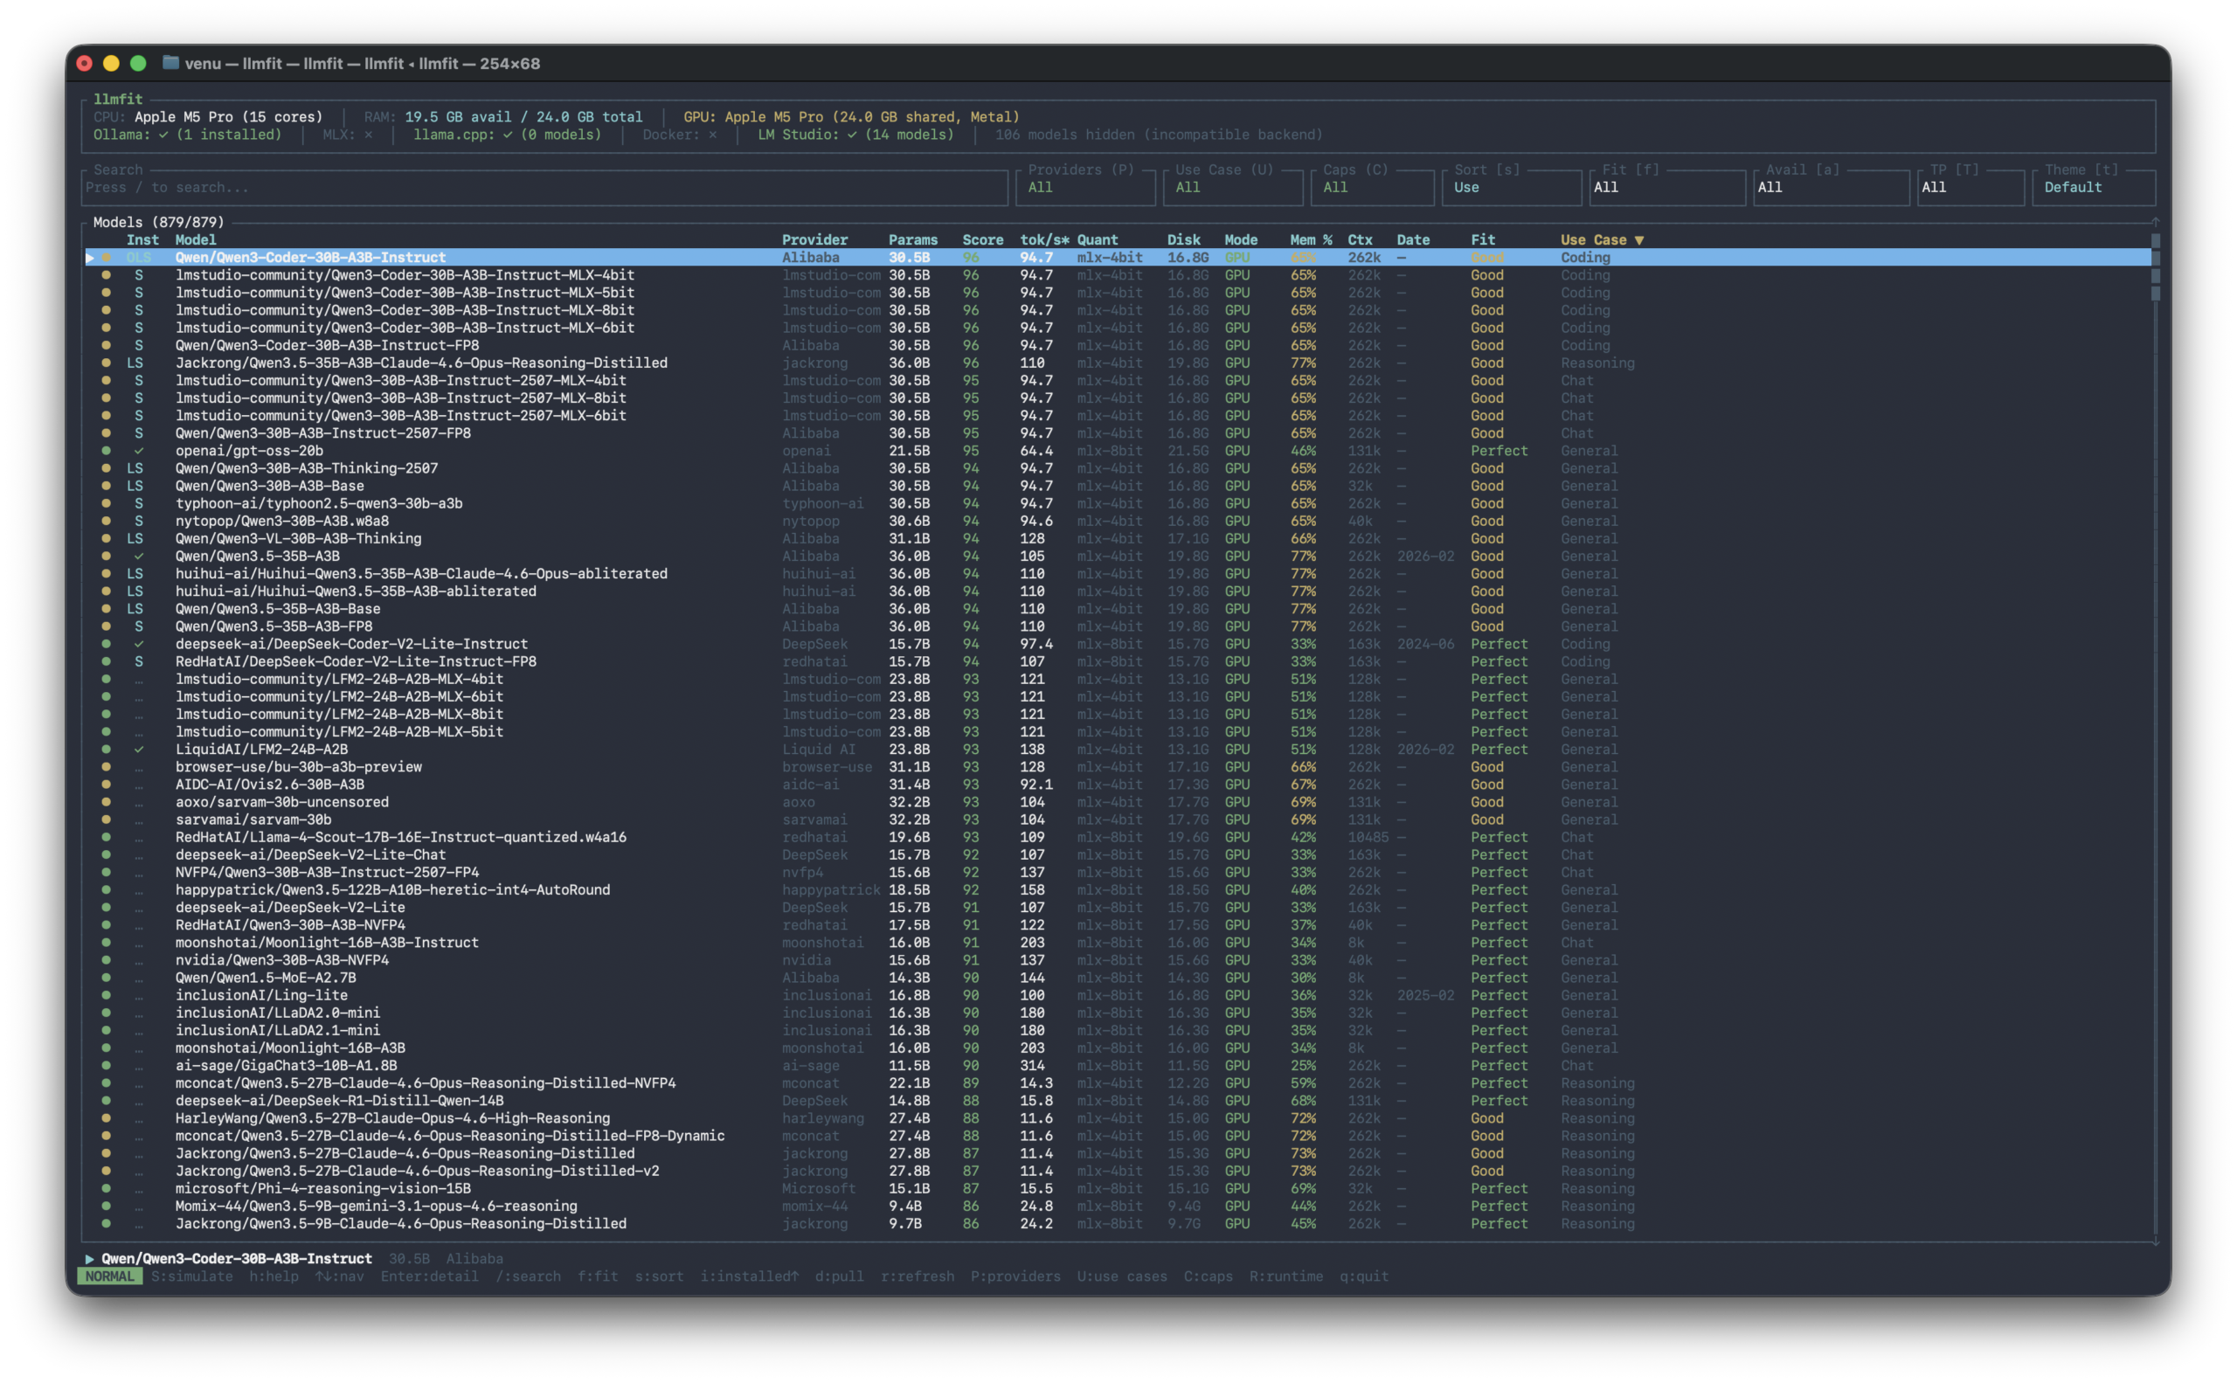This screenshot has height=1383, width=2237.
Task: Click LM Studio checkmark status indicator
Action: coord(852,135)
